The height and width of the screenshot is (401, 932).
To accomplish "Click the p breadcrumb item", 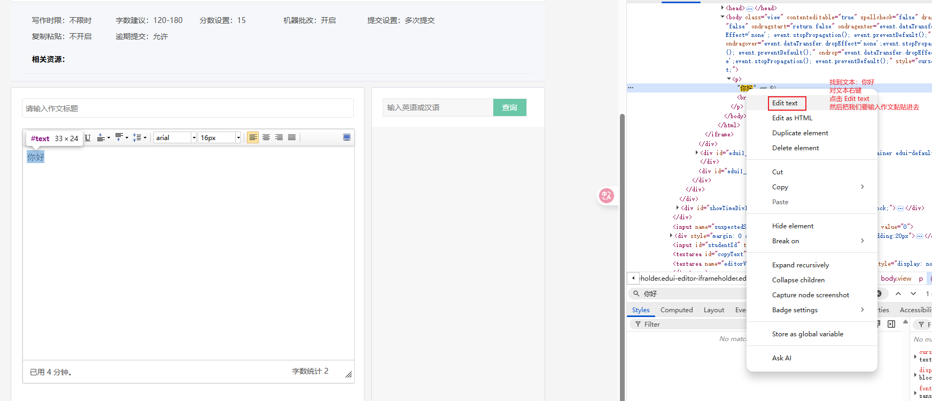I will pyautogui.click(x=920, y=279).
